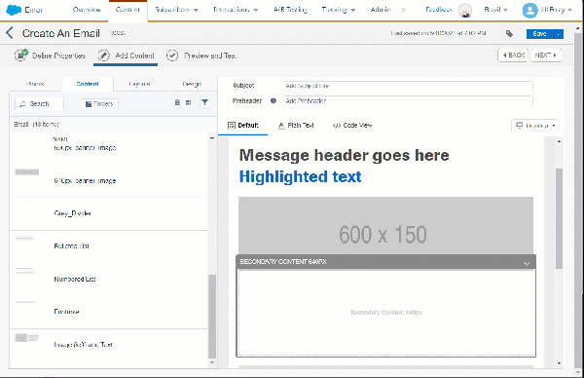Click the Save button
This screenshot has height=378, width=584.
click(x=539, y=34)
